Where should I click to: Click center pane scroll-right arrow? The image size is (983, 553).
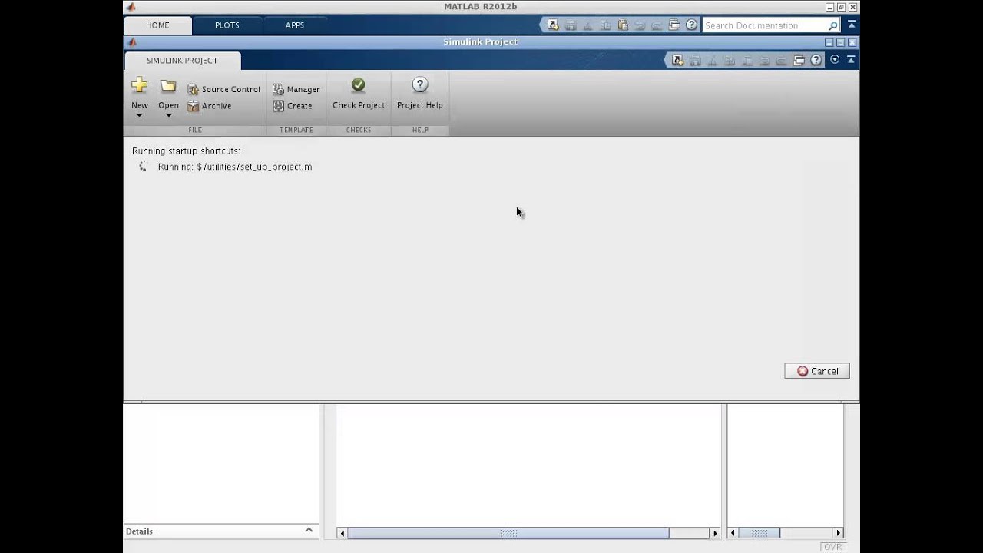[x=715, y=533]
